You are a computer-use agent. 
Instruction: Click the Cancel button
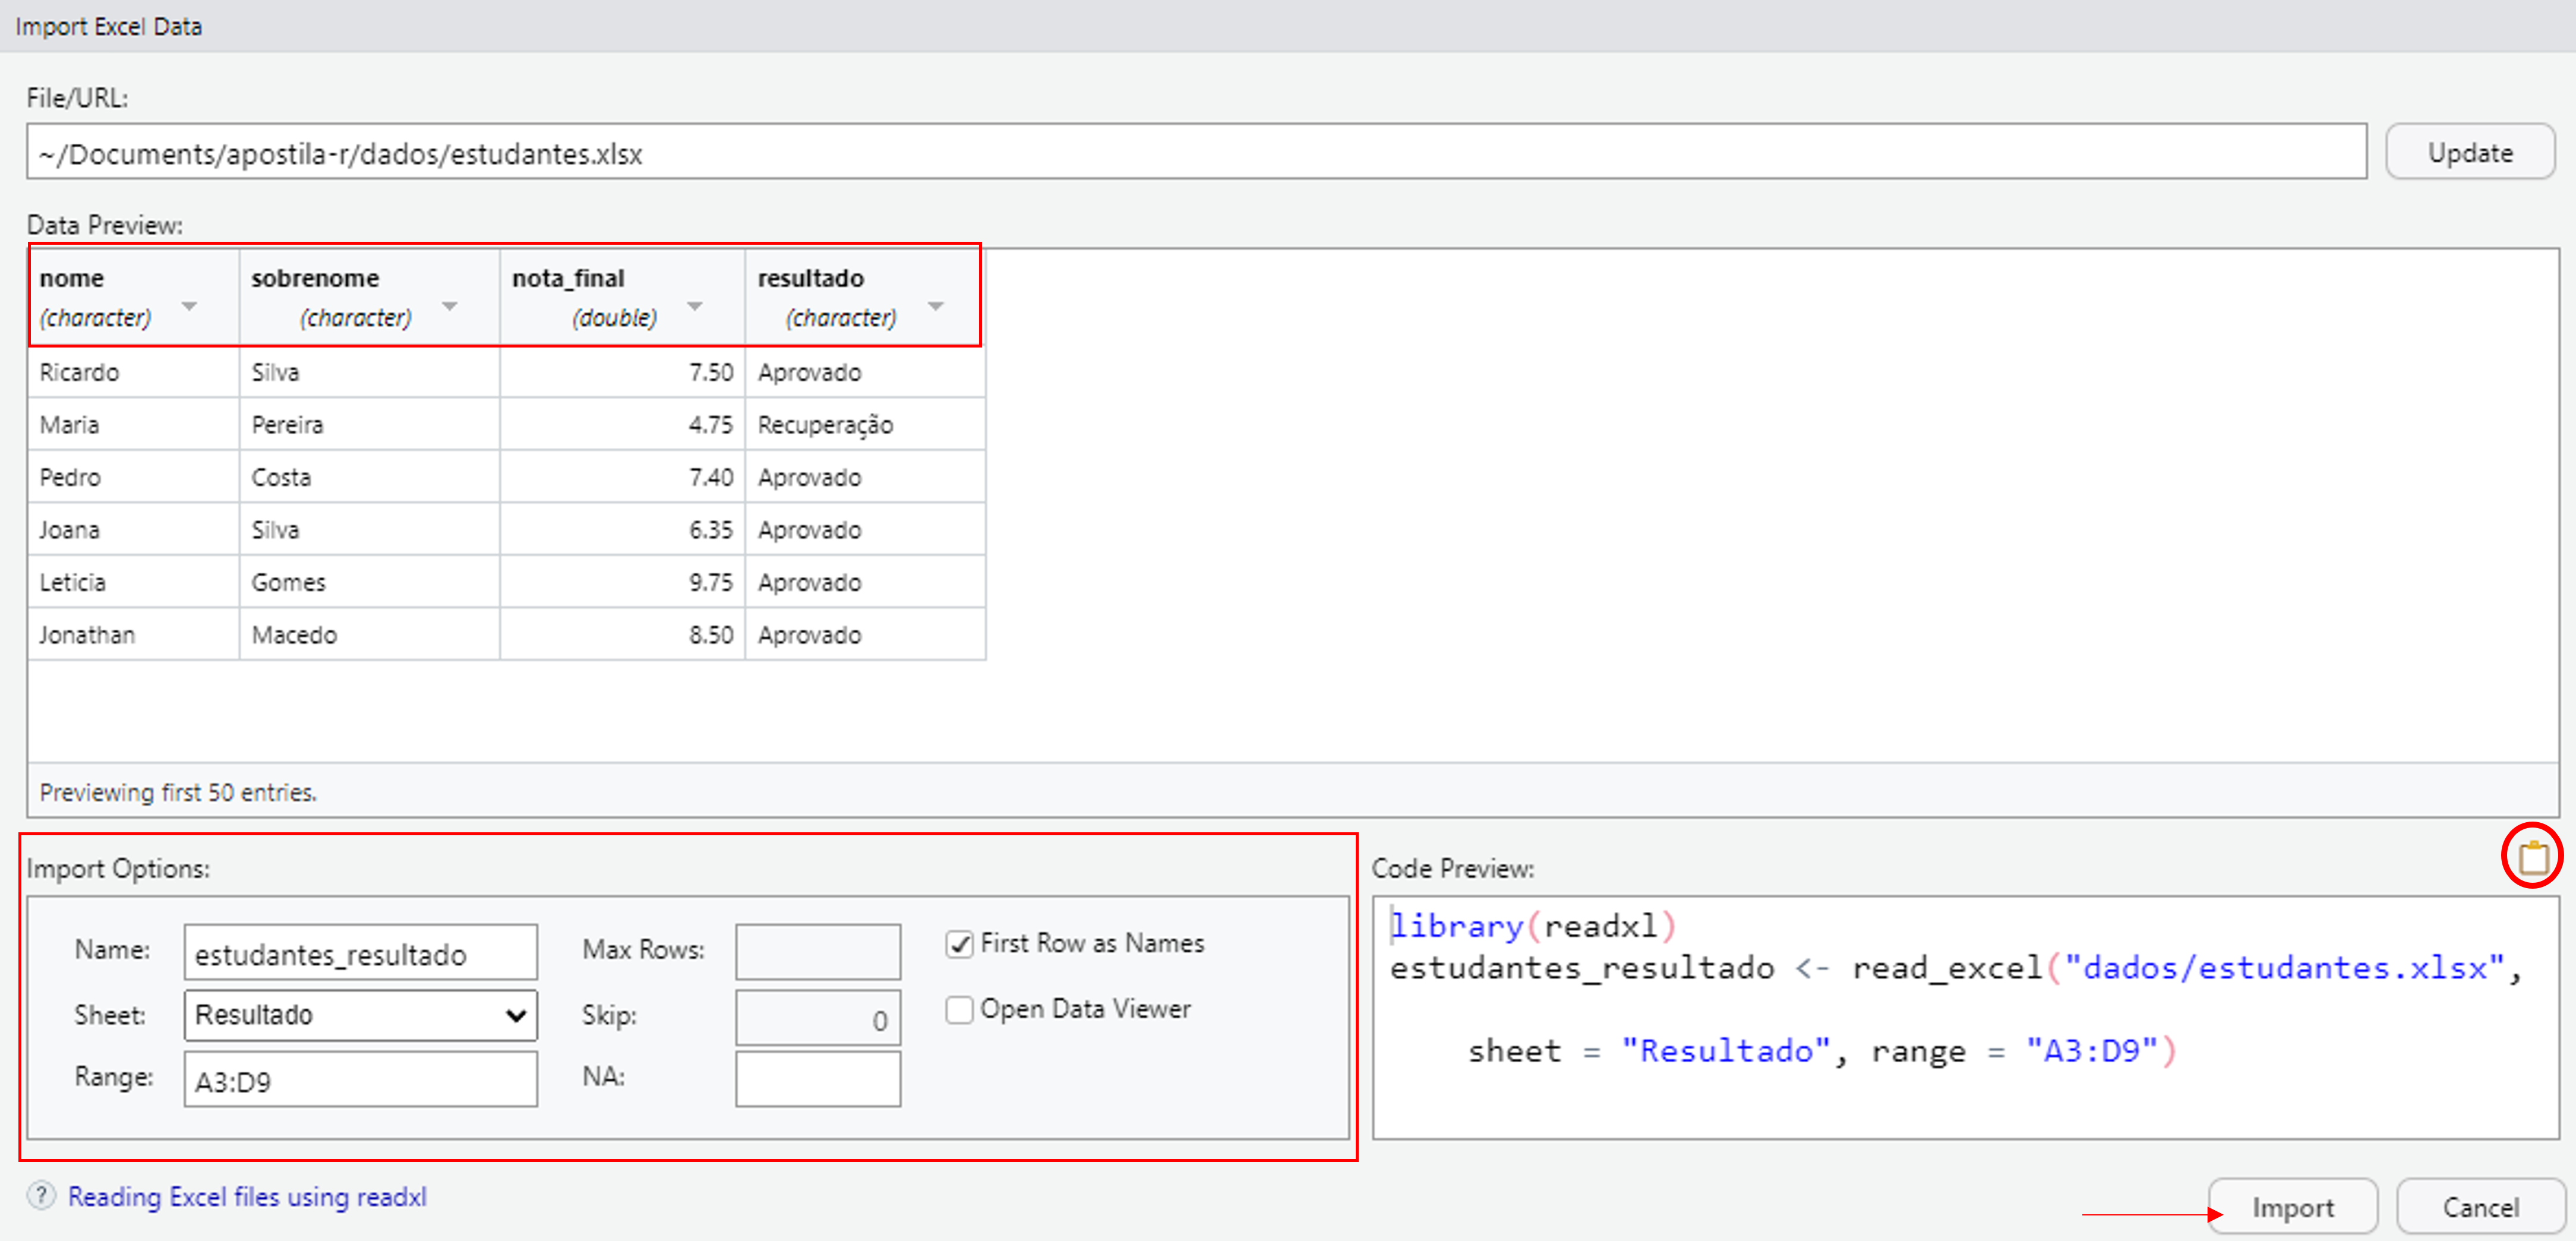coord(2480,1207)
